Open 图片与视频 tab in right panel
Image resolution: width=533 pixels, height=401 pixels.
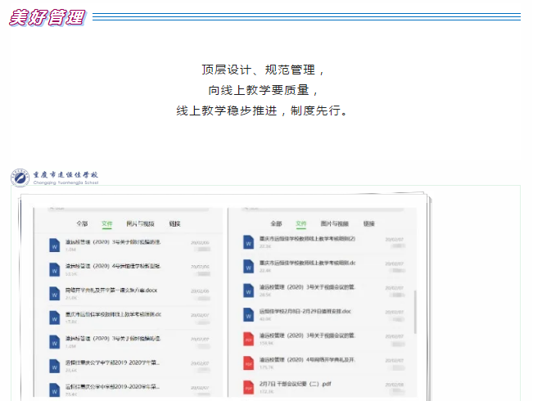334,223
